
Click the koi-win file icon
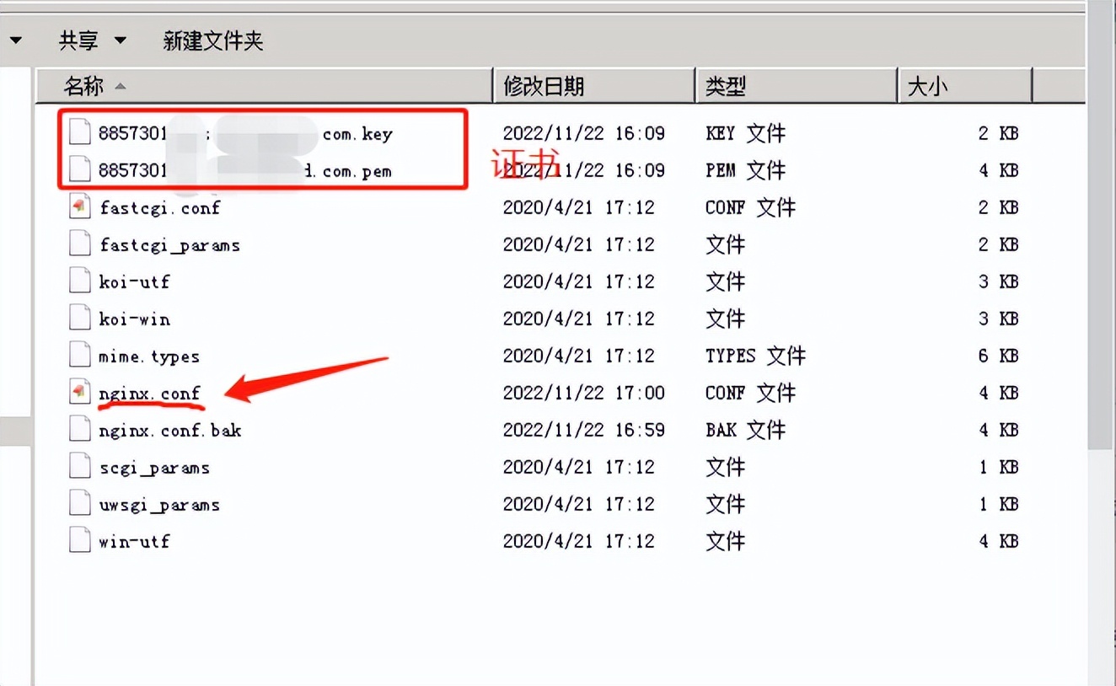pyautogui.click(x=80, y=318)
